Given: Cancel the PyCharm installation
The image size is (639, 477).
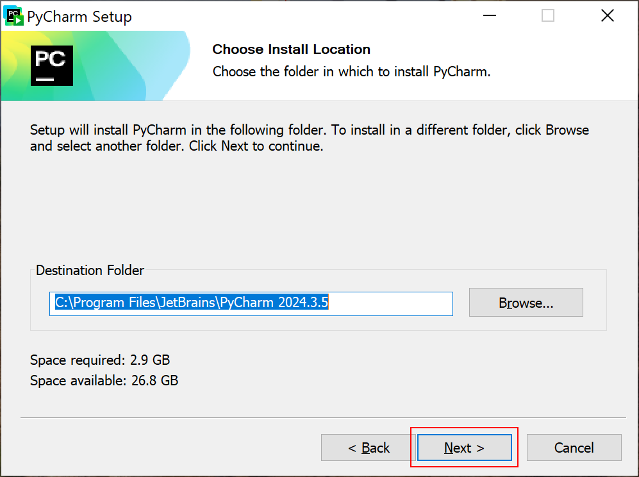Looking at the screenshot, I should pos(574,448).
